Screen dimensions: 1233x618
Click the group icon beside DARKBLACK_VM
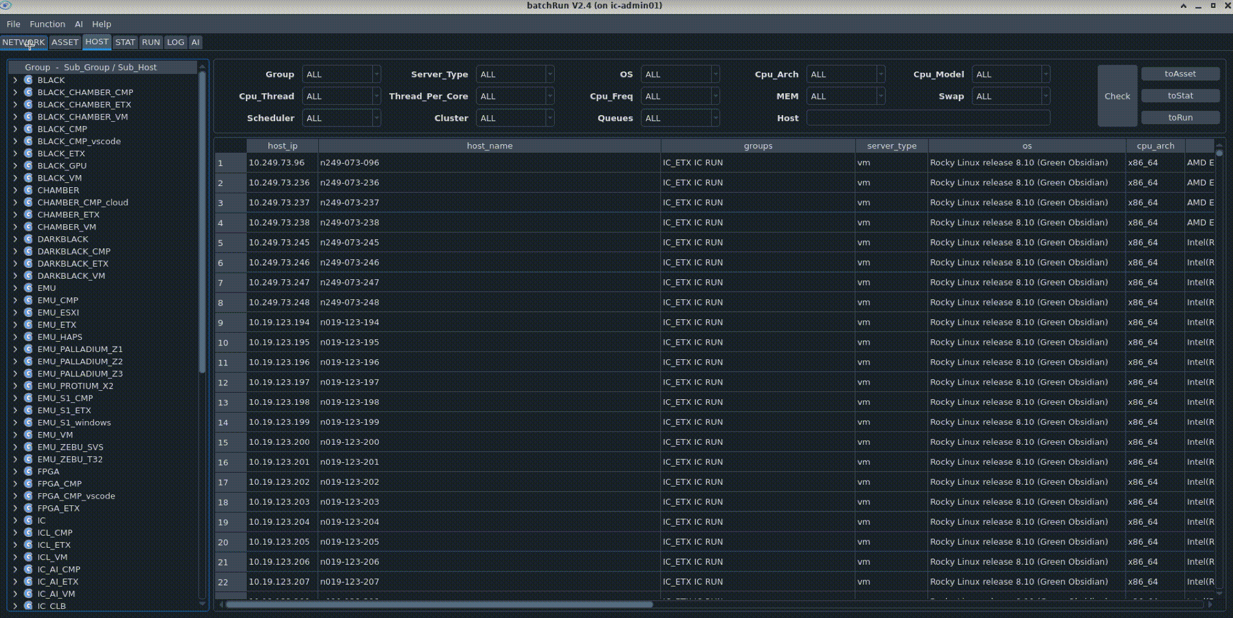click(28, 276)
